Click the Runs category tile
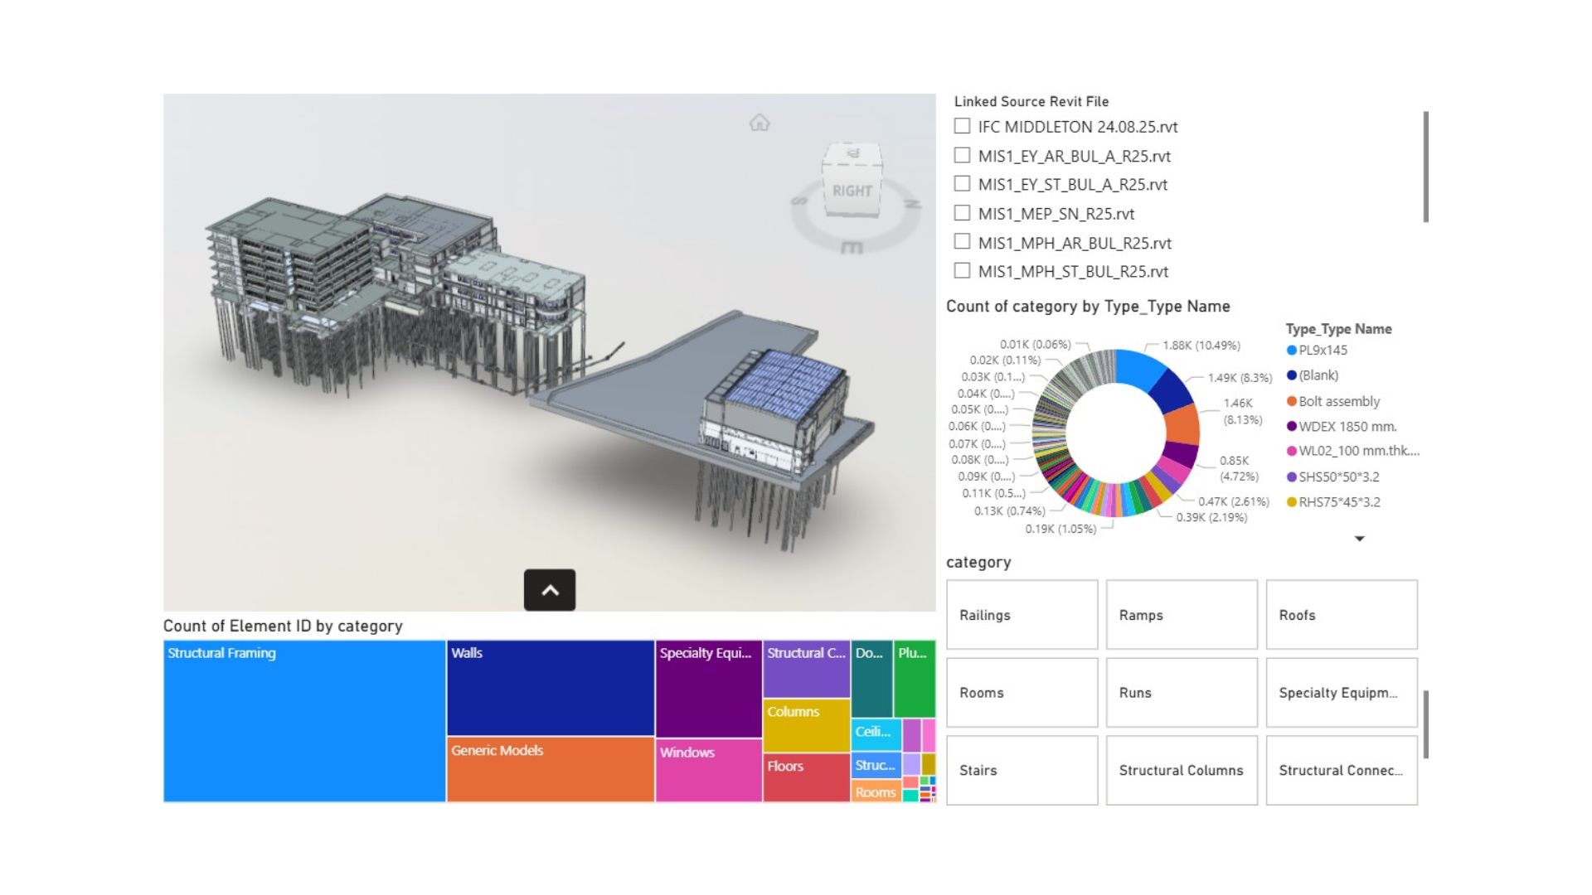 pos(1182,692)
